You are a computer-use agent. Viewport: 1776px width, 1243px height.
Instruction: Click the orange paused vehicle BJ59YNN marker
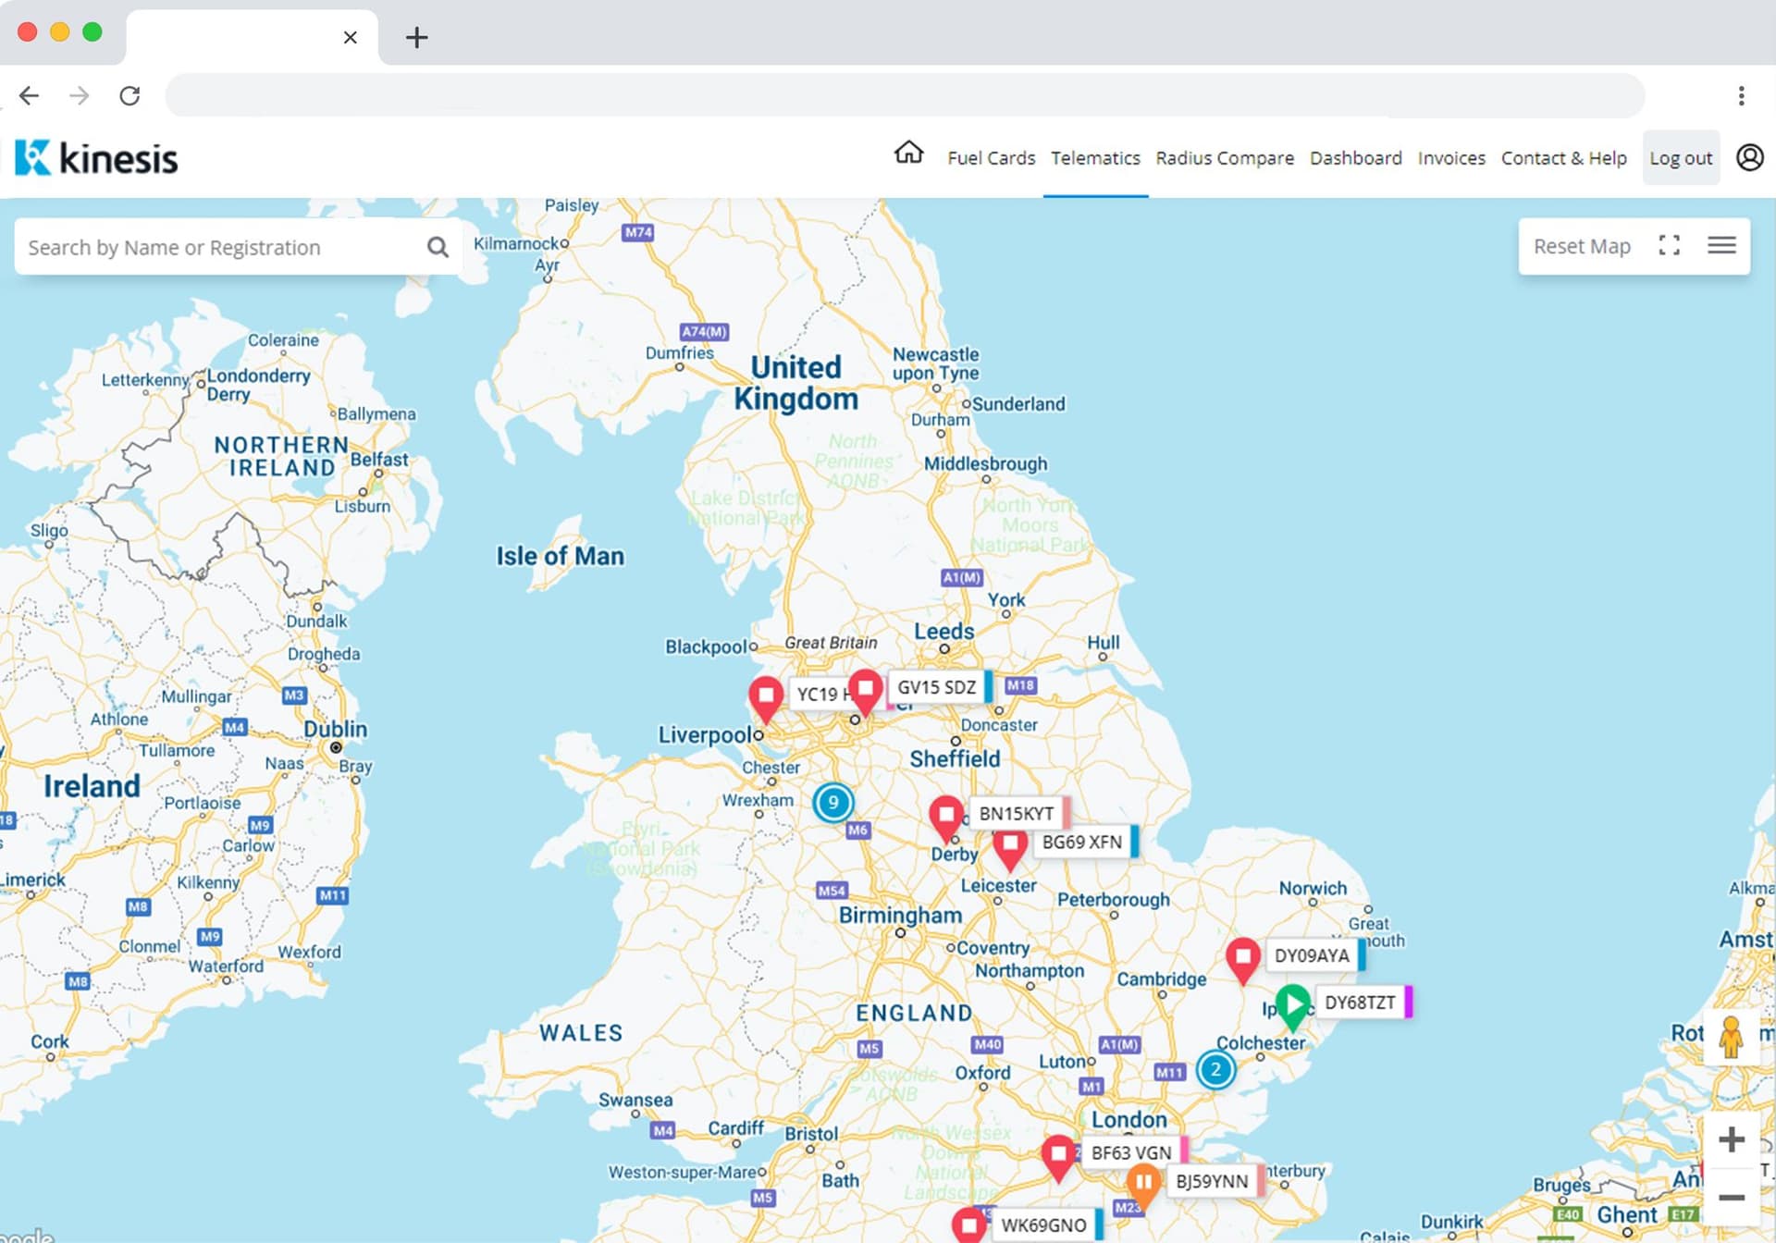tap(1143, 1183)
